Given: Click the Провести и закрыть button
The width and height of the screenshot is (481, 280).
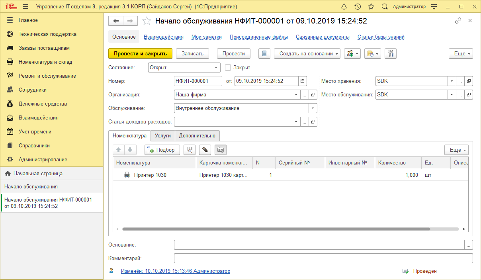Looking at the screenshot, I should point(140,53).
